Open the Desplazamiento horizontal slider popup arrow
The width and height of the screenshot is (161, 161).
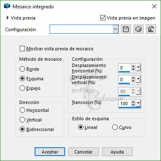click(x=138, y=68)
